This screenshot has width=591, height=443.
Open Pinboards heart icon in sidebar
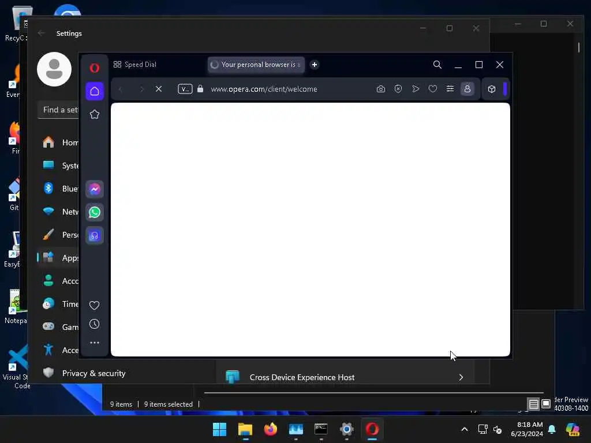(94, 305)
